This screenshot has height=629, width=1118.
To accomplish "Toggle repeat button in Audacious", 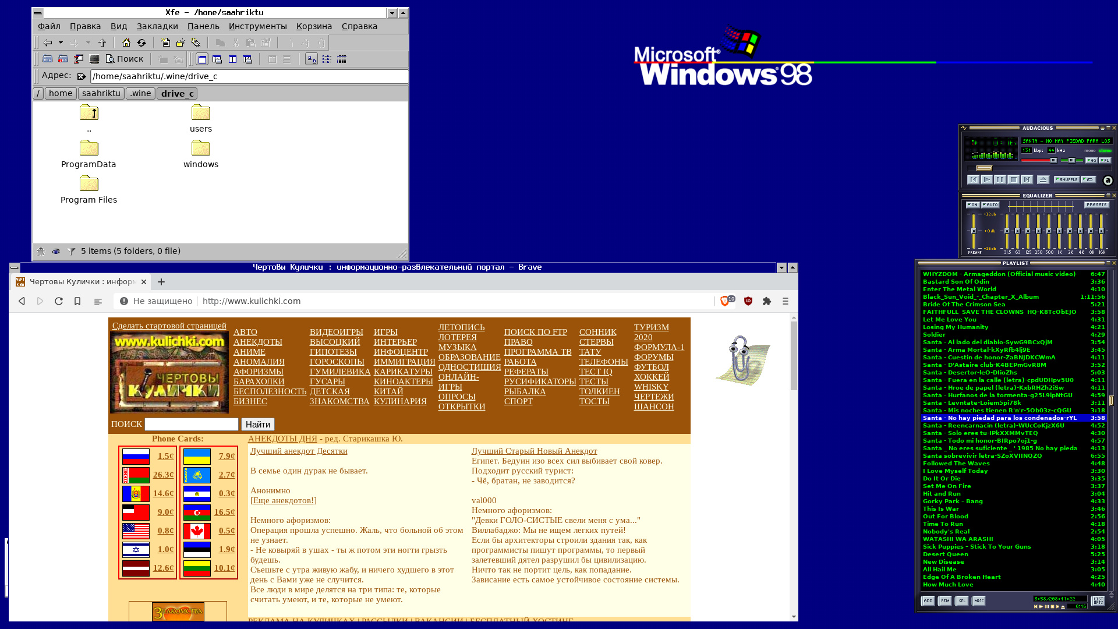I will click(1088, 179).
